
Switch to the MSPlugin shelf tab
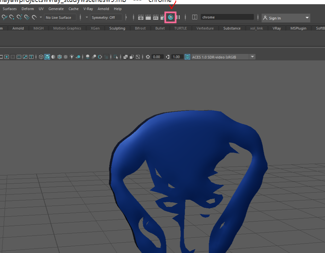(298, 28)
